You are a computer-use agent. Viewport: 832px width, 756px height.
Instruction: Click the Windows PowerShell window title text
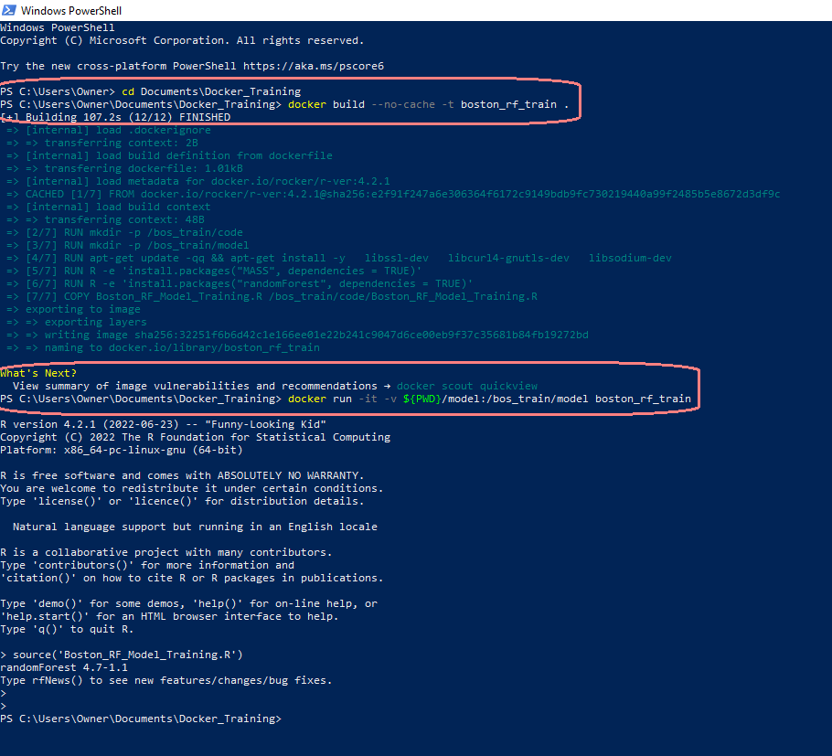(70, 11)
